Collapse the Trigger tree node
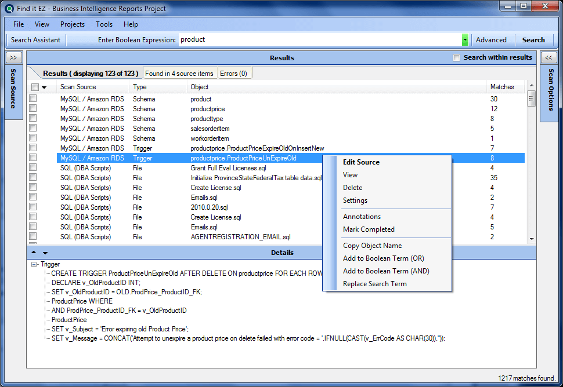 coord(34,265)
